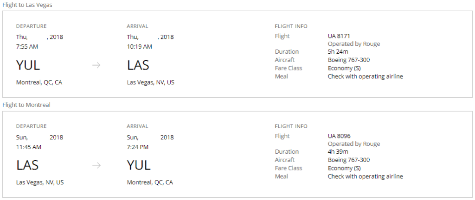The height and width of the screenshot is (200, 475).
Task: Click "Operated by Rouge" under UA 8171
Action: tap(353, 44)
